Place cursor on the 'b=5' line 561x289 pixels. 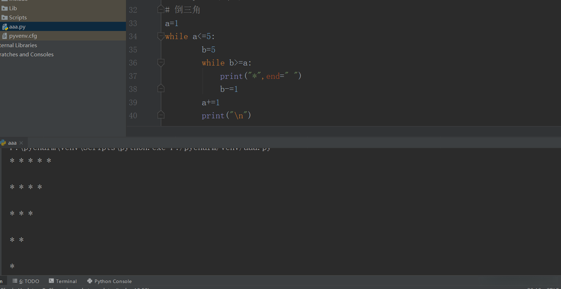point(209,50)
